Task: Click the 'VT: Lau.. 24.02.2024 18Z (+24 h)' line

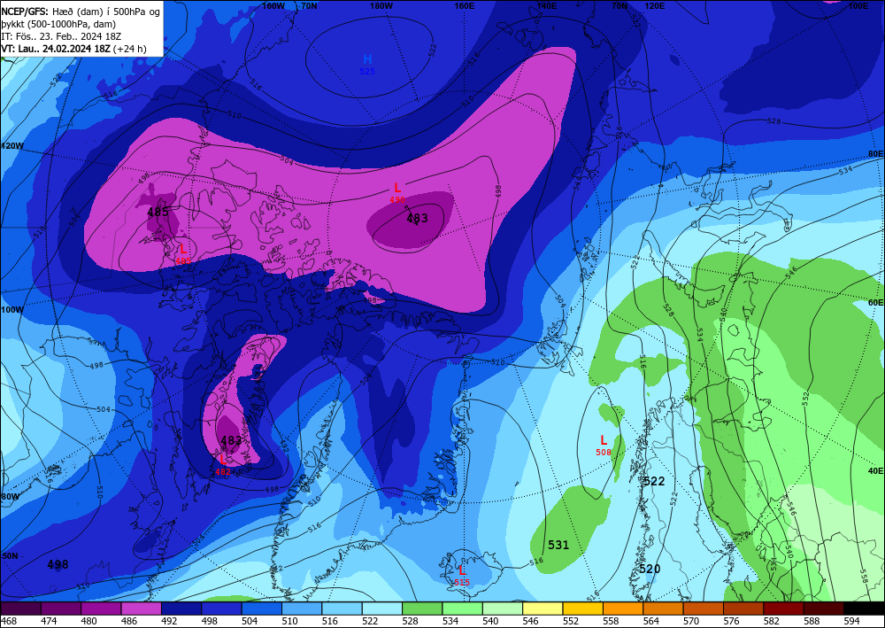Action: pyautogui.click(x=74, y=49)
